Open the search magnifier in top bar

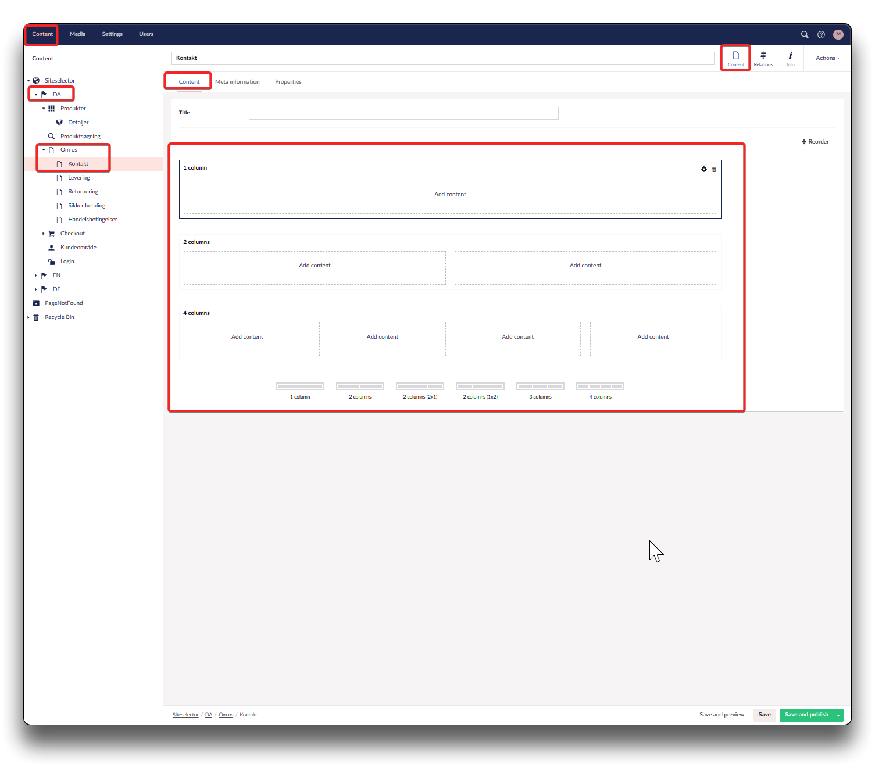click(805, 34)
